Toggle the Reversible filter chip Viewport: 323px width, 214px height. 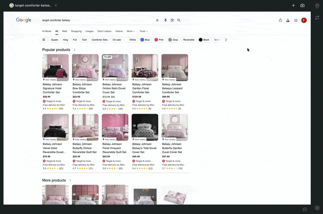point(189,40)
